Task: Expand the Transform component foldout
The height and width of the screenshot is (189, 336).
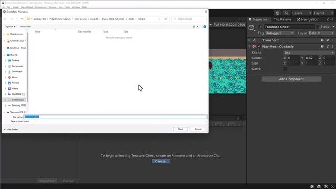Action: click(249, 40)
